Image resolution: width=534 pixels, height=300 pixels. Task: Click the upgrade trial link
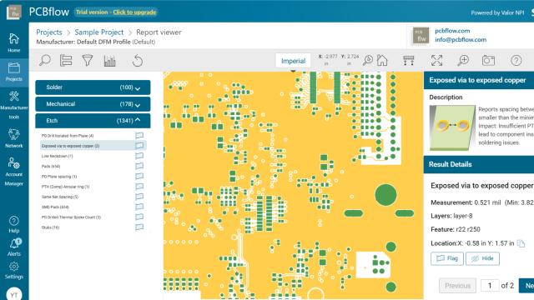point(134,12)
